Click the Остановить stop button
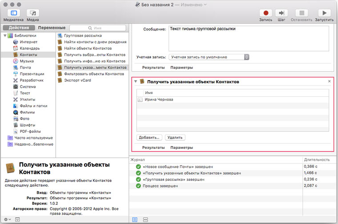The width and height of the screenshot is (338, 224). (x=302, y=13)
